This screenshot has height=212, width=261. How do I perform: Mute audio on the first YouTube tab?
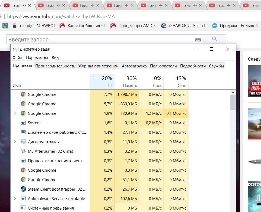[x=24, y=5]
